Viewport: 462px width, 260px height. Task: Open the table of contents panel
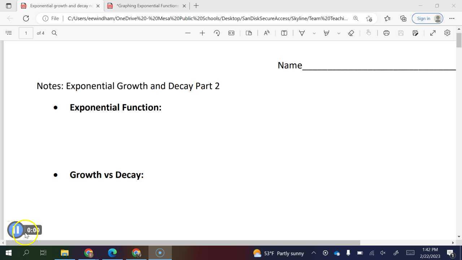(9, 33)
